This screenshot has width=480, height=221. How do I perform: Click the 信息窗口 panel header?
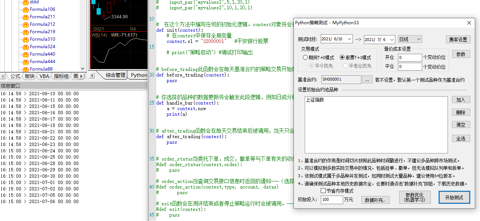pos(74,86)
